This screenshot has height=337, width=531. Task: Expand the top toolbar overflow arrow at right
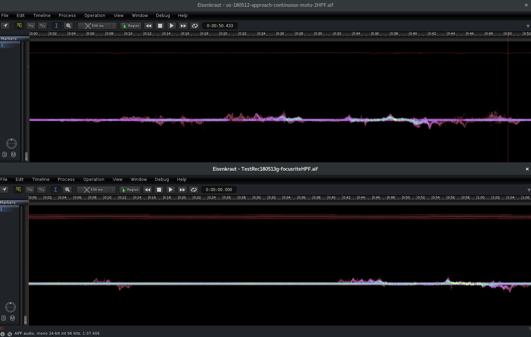tap(528, 26)
